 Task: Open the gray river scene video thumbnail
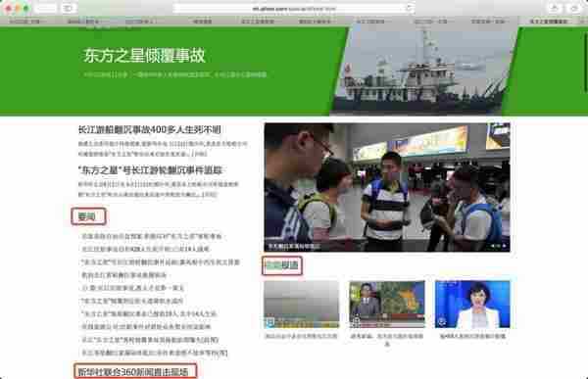click(302, 304)
